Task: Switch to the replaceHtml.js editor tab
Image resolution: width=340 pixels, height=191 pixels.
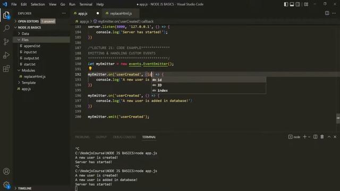Action: coord(121,13)
